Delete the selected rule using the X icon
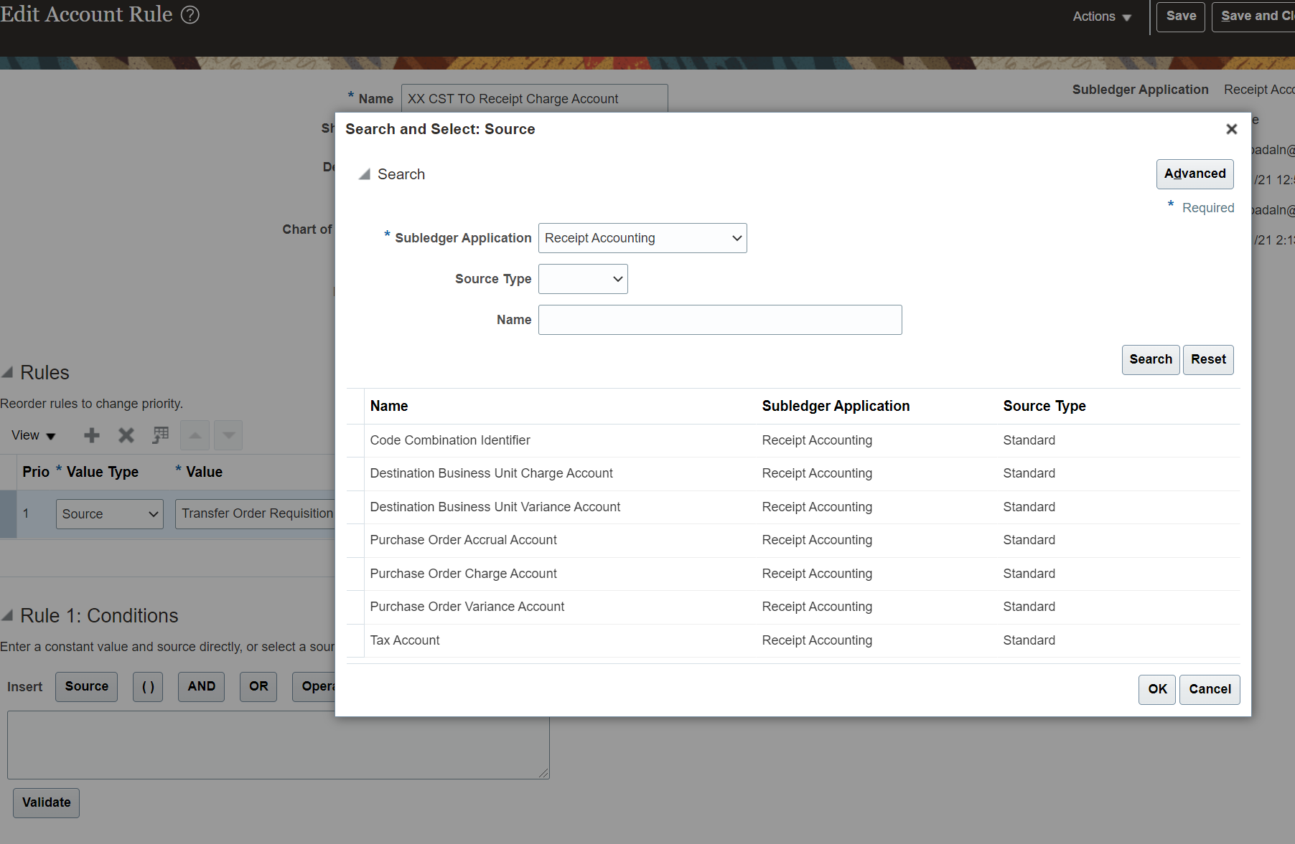Viewport: 1295px width, 844px height. 126,435
